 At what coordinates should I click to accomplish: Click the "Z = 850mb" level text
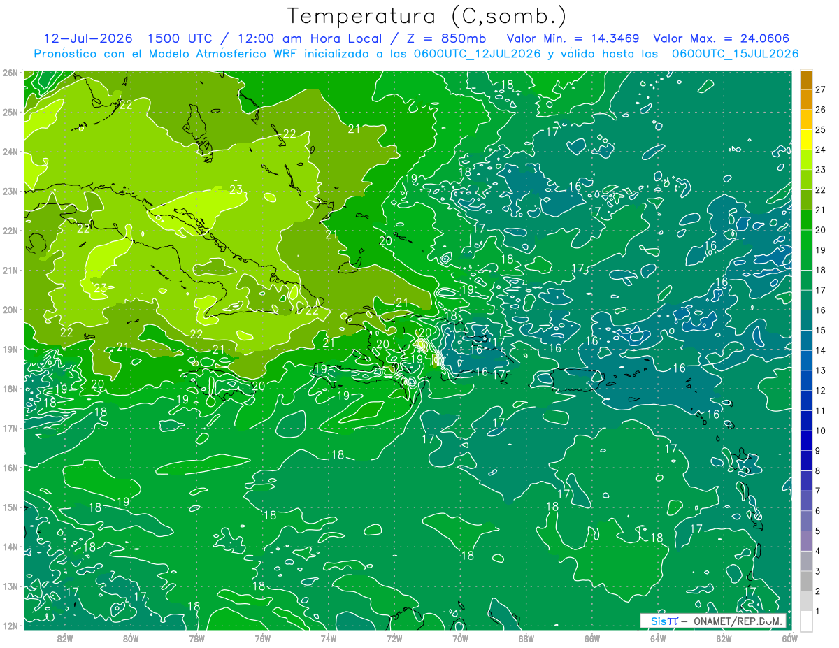pos(447,38)
